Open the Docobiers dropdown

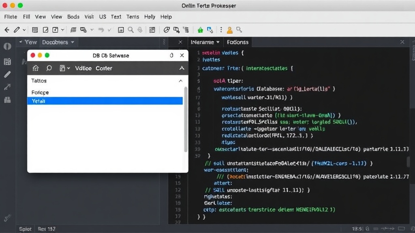(58, 42)
